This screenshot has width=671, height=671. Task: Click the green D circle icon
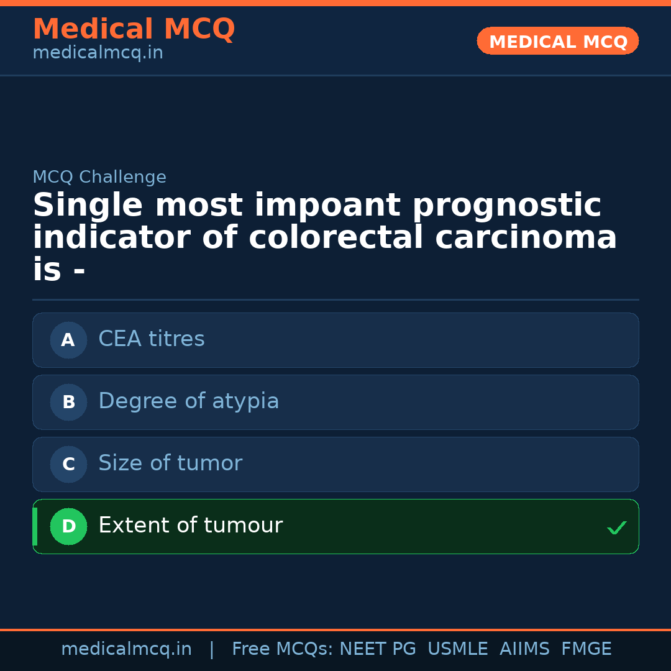click(68, 526)
